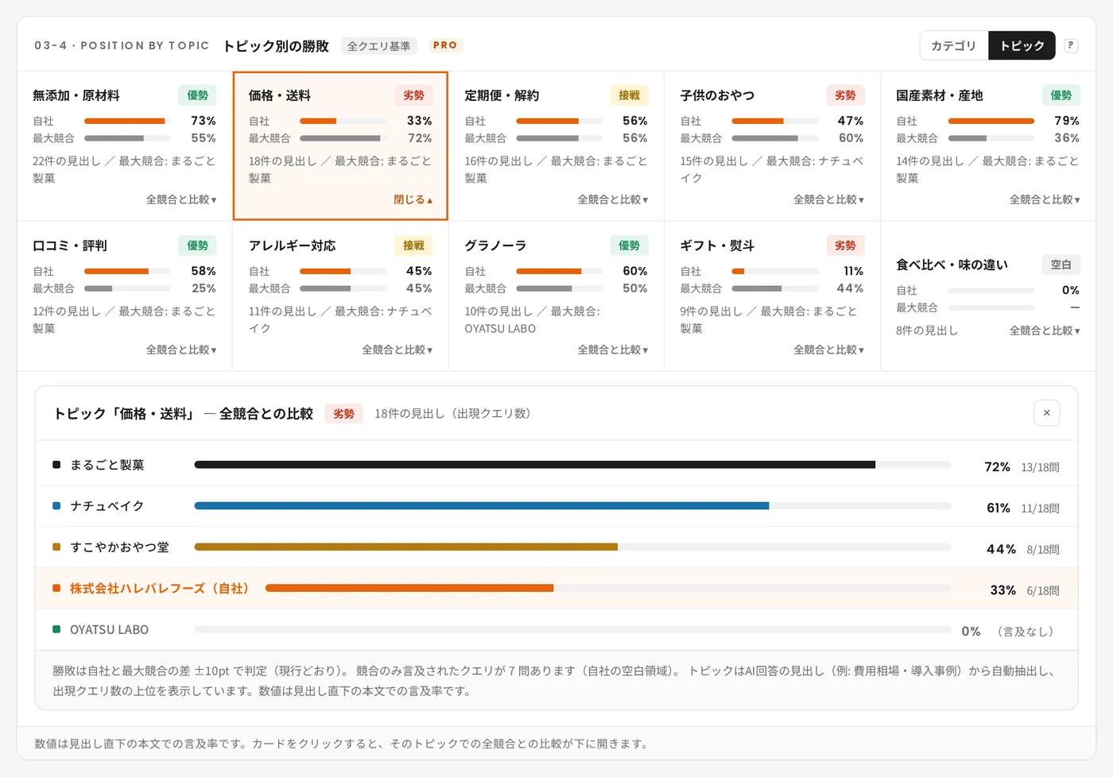1113x777 pixels.
Task: Expand 全競合と比較 on グラノーラ card
Action: [x=613, y=350]
